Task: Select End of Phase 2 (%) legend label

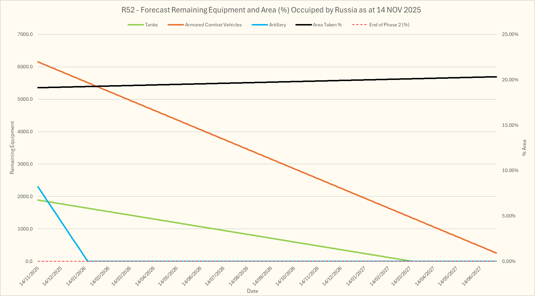Action: tap(389, 25)
